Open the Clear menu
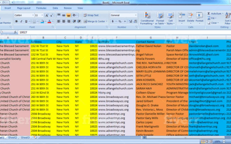The width and height of the screenshot is (231, 144). [x=213, y=23]
